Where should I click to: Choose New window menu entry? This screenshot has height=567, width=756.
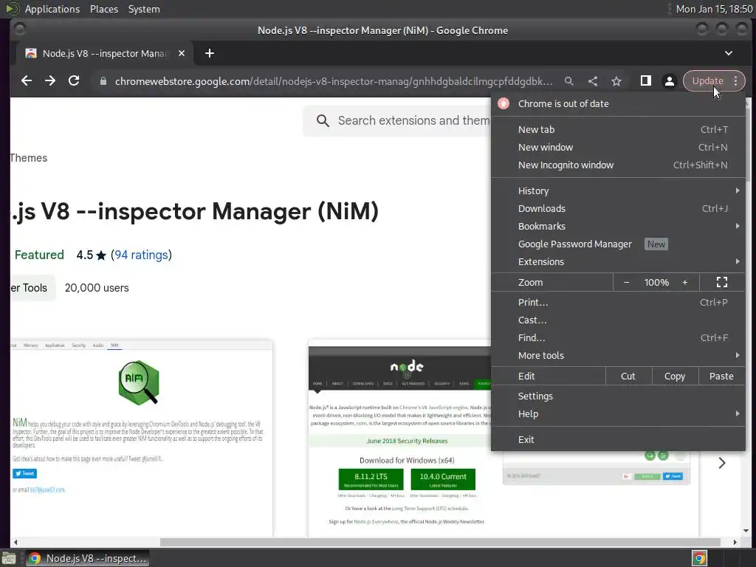618,148
